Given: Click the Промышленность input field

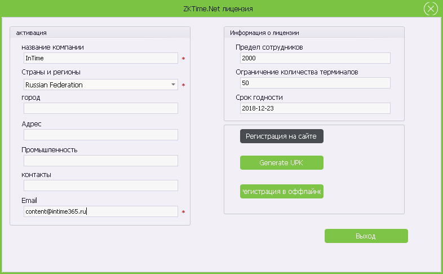Looking at the screenshot, I should pos(101,161).
